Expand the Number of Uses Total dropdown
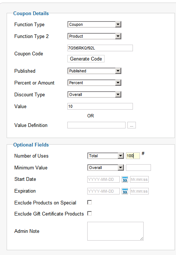176x255 pixels. coord(106,156)
